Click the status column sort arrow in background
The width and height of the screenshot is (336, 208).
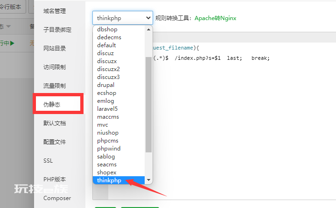click(x=8, y=26)
